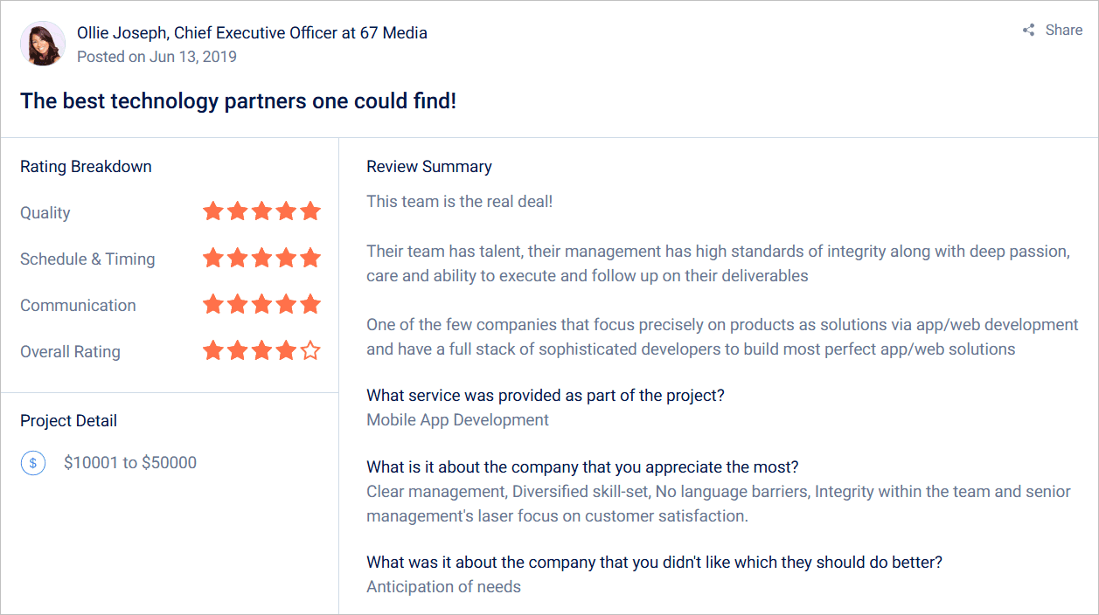Click the first Communication star
The height and width of the screenshot is (615, 1099).
(x=212, y=305)
